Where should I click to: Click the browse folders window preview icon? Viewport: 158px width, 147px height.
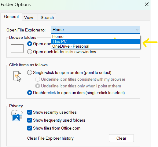pyautogui.click(x=17, y=48)
